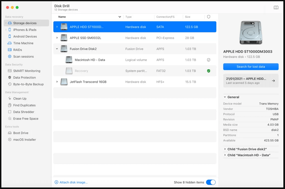
Task: Click the Data Protection shield icon
Action: (x=10, y=78)
